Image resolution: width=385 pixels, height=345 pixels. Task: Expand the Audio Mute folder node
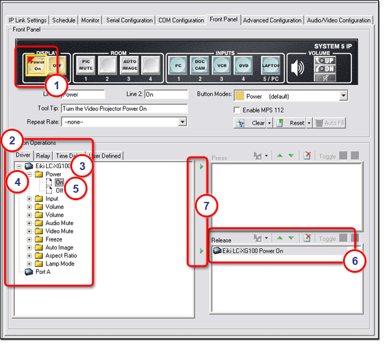pyautogui.click(x=29, y=223)
